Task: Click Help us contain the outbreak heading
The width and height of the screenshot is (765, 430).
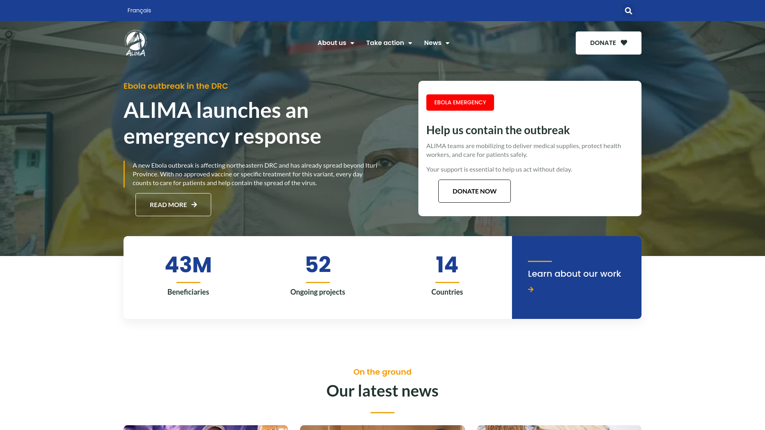Action: pos(498,130)
